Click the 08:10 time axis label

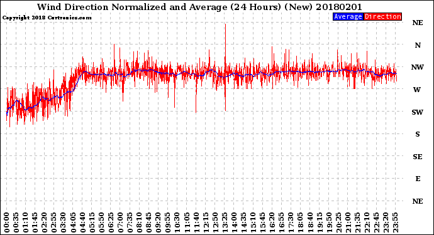coord(139,222)
